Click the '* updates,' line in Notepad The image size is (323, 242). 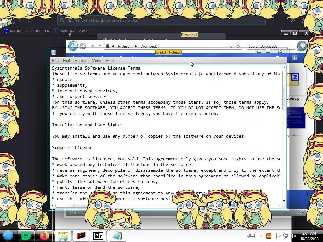[x=64, y=79]
